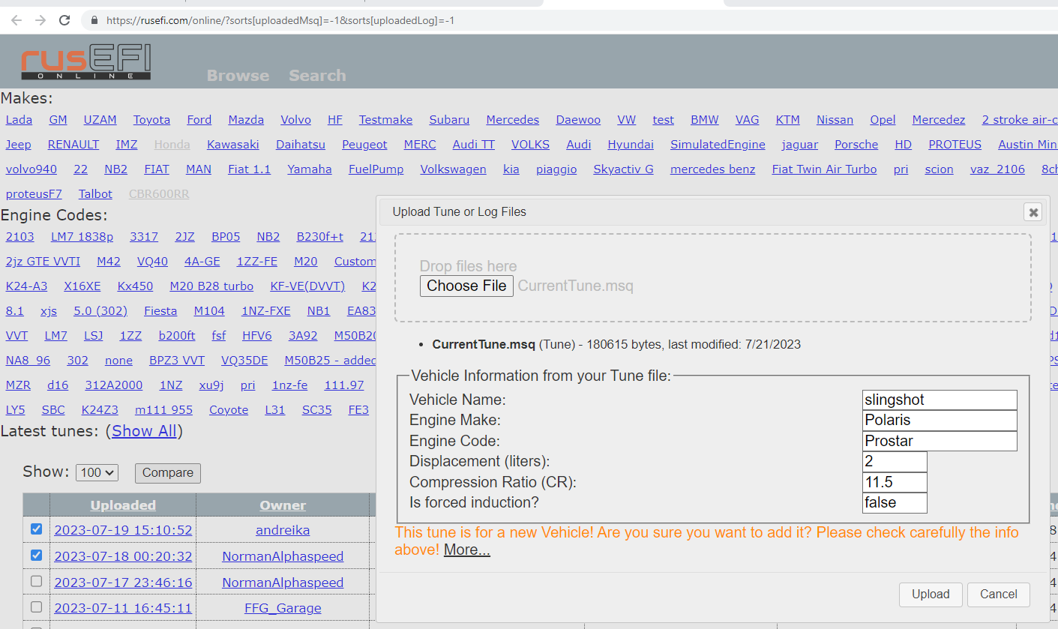Screen dimensions: 1058x629
Task: Open the Search section
Action: 316,75
